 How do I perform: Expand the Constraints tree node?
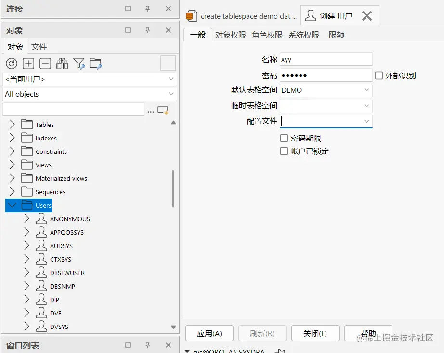click(x=12, y=151)
